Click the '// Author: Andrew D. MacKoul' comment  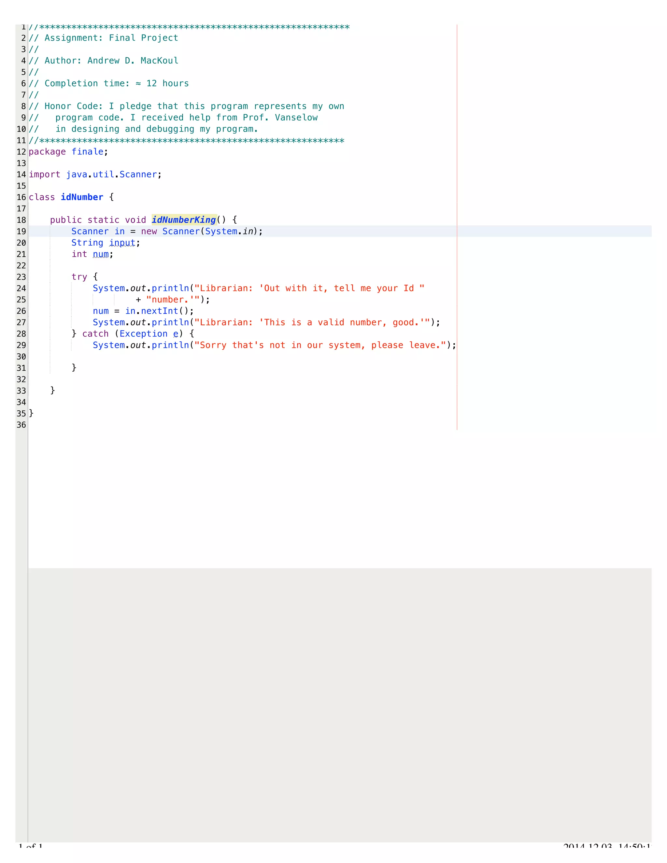click(x=104, y=61)
